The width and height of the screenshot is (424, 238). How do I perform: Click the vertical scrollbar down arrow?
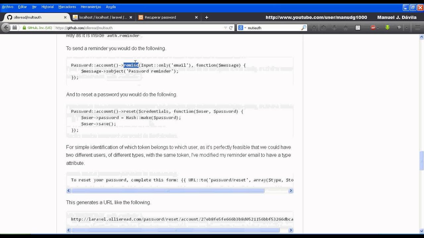(x=421, y=231)
